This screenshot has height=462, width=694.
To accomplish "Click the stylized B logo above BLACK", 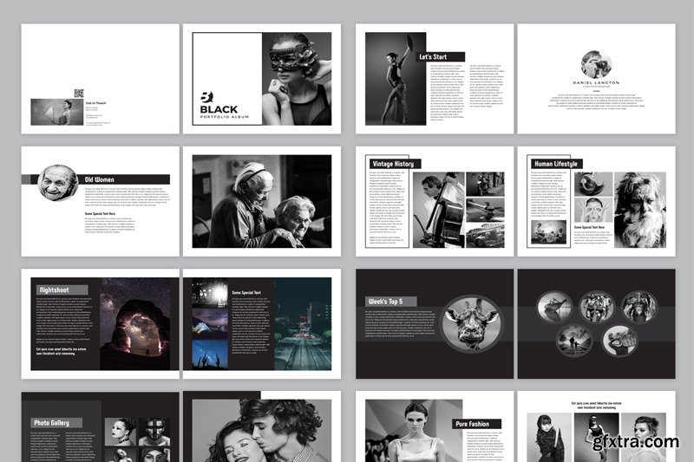I will pos(206,96).
